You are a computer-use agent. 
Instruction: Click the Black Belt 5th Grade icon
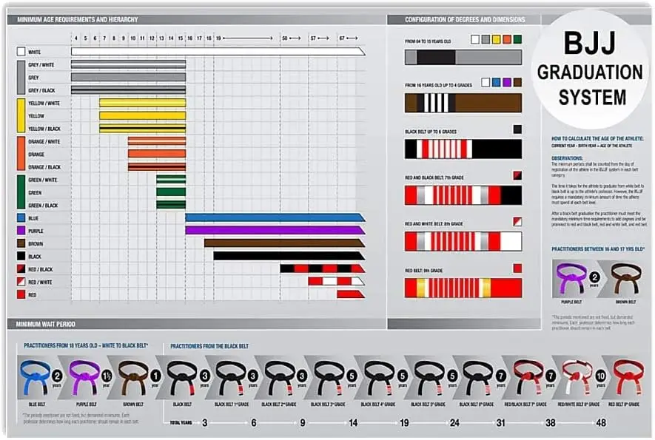[429, 378]
